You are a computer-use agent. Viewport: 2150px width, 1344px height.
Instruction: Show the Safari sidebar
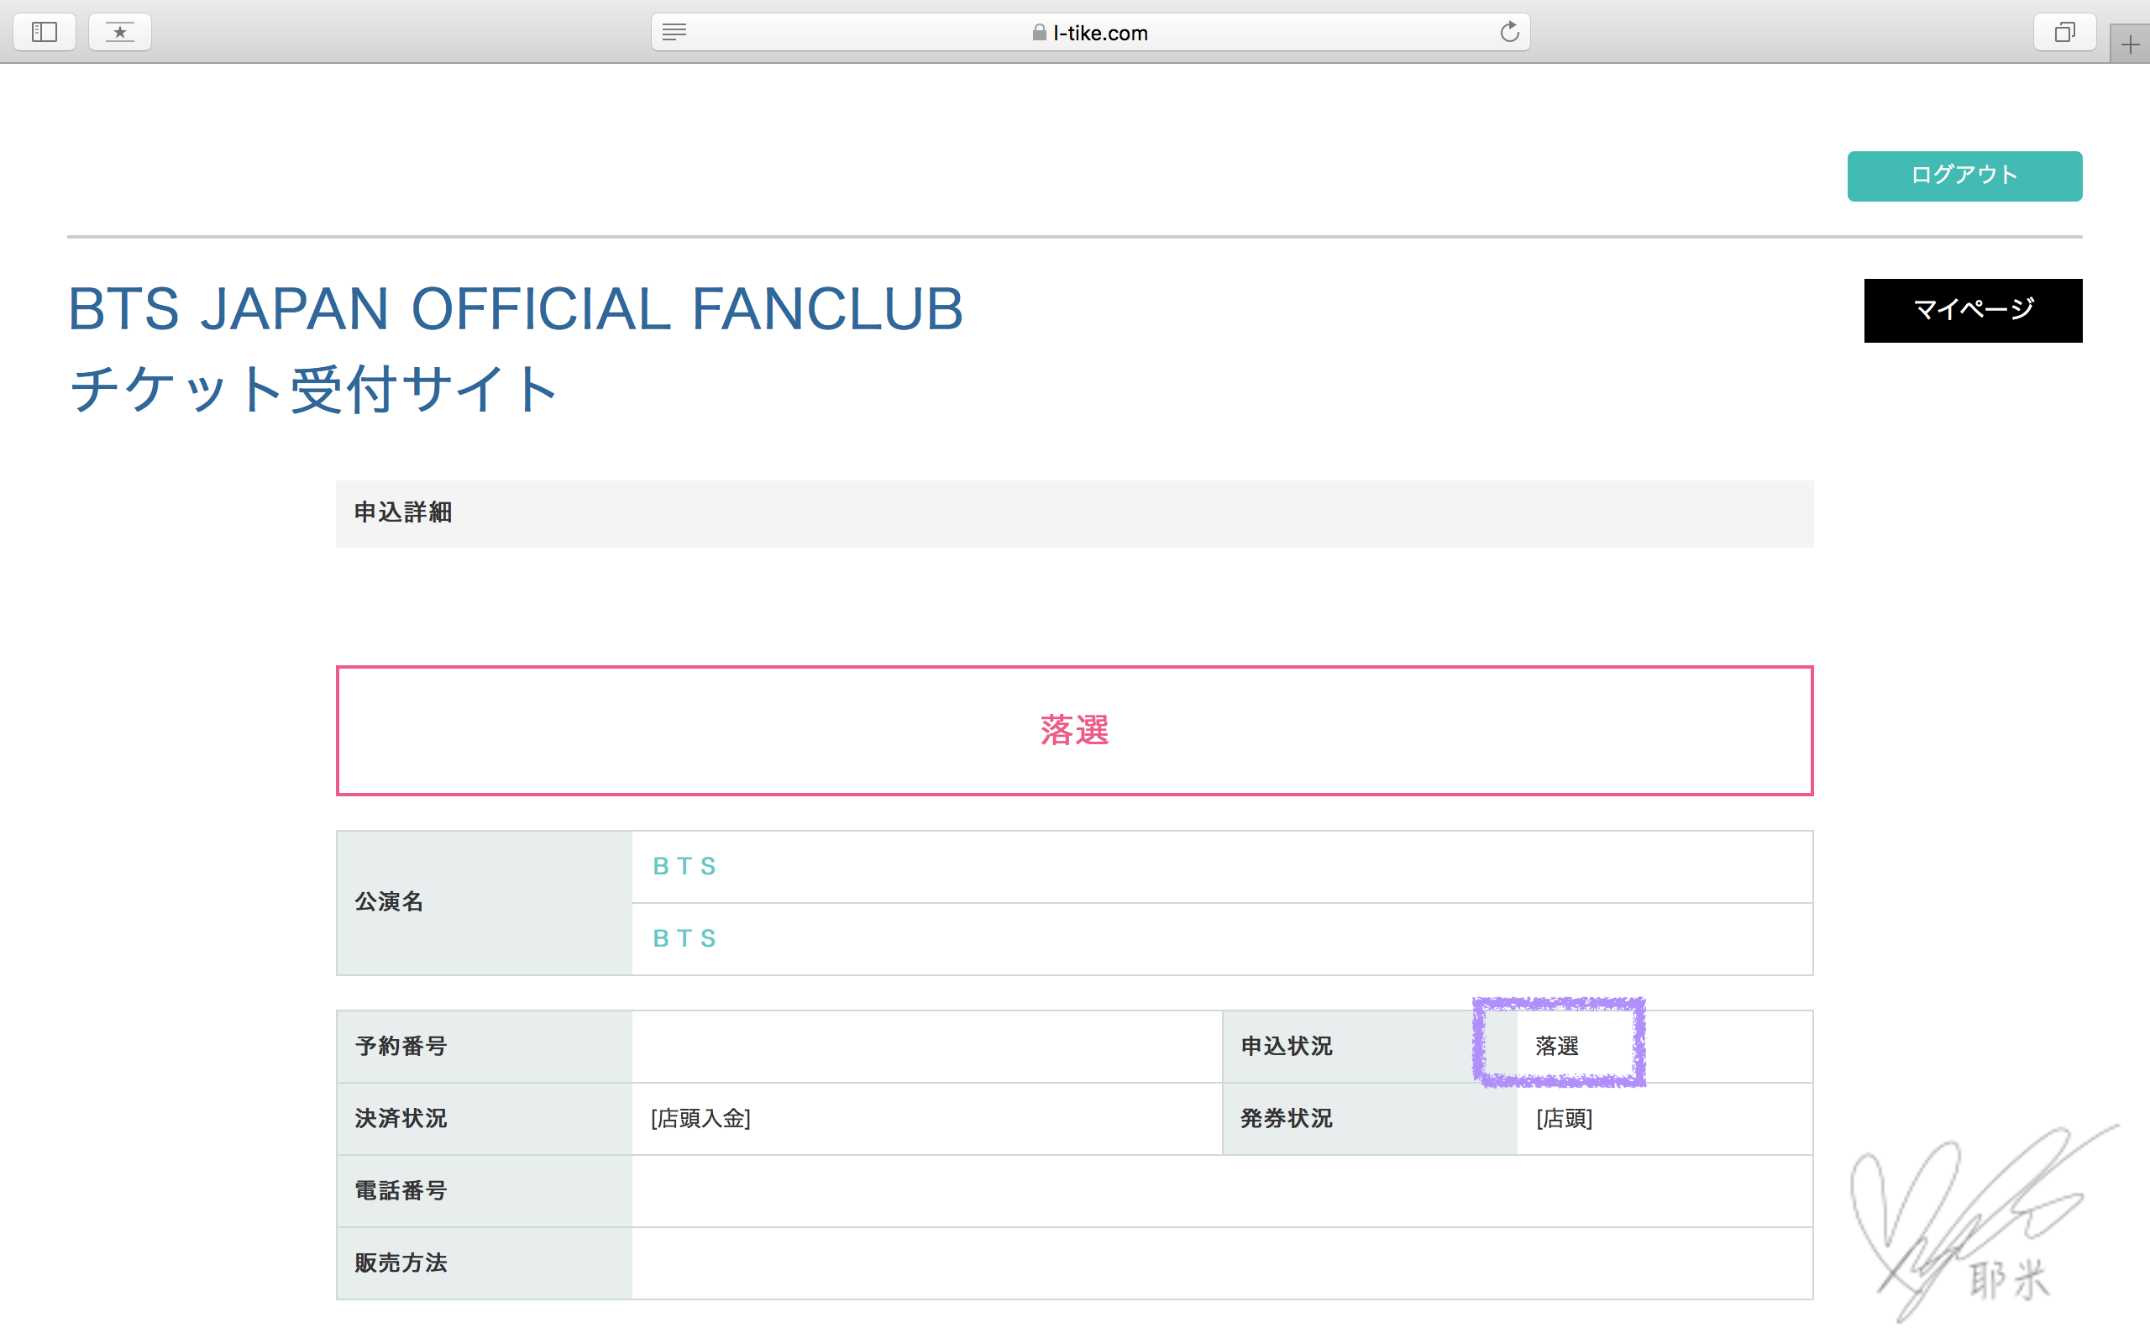(x=45, y=33)
